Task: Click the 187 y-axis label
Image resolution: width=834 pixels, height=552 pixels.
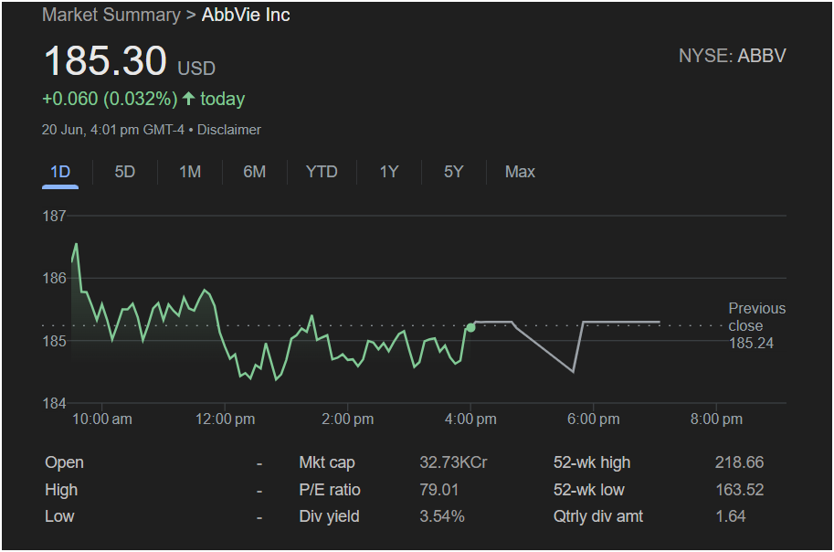Action: (54, 216)
